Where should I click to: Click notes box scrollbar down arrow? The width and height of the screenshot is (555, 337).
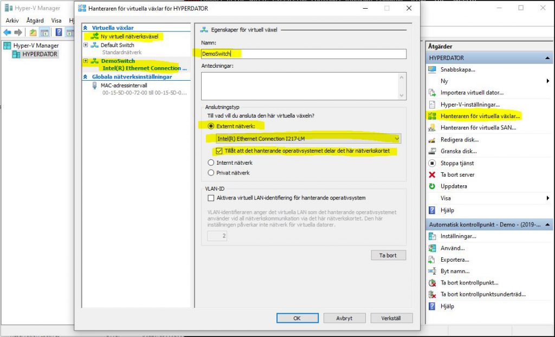402,95
